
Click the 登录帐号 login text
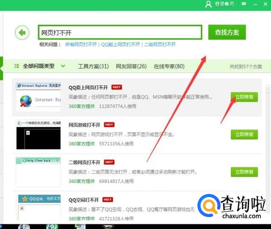pos(224,4)
